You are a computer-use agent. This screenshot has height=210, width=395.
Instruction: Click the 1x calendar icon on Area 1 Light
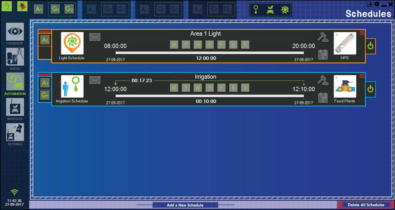tap(323, 54)
